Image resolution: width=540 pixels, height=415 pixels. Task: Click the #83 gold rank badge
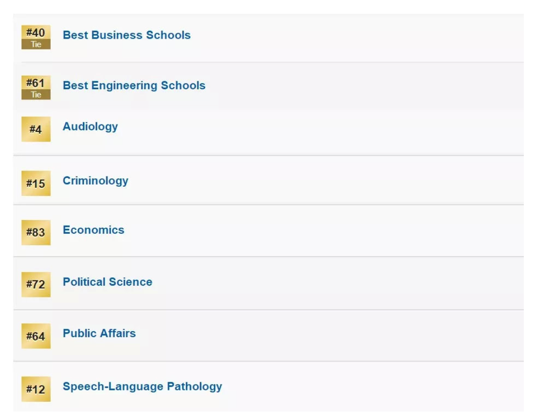(x=36, y=232)
